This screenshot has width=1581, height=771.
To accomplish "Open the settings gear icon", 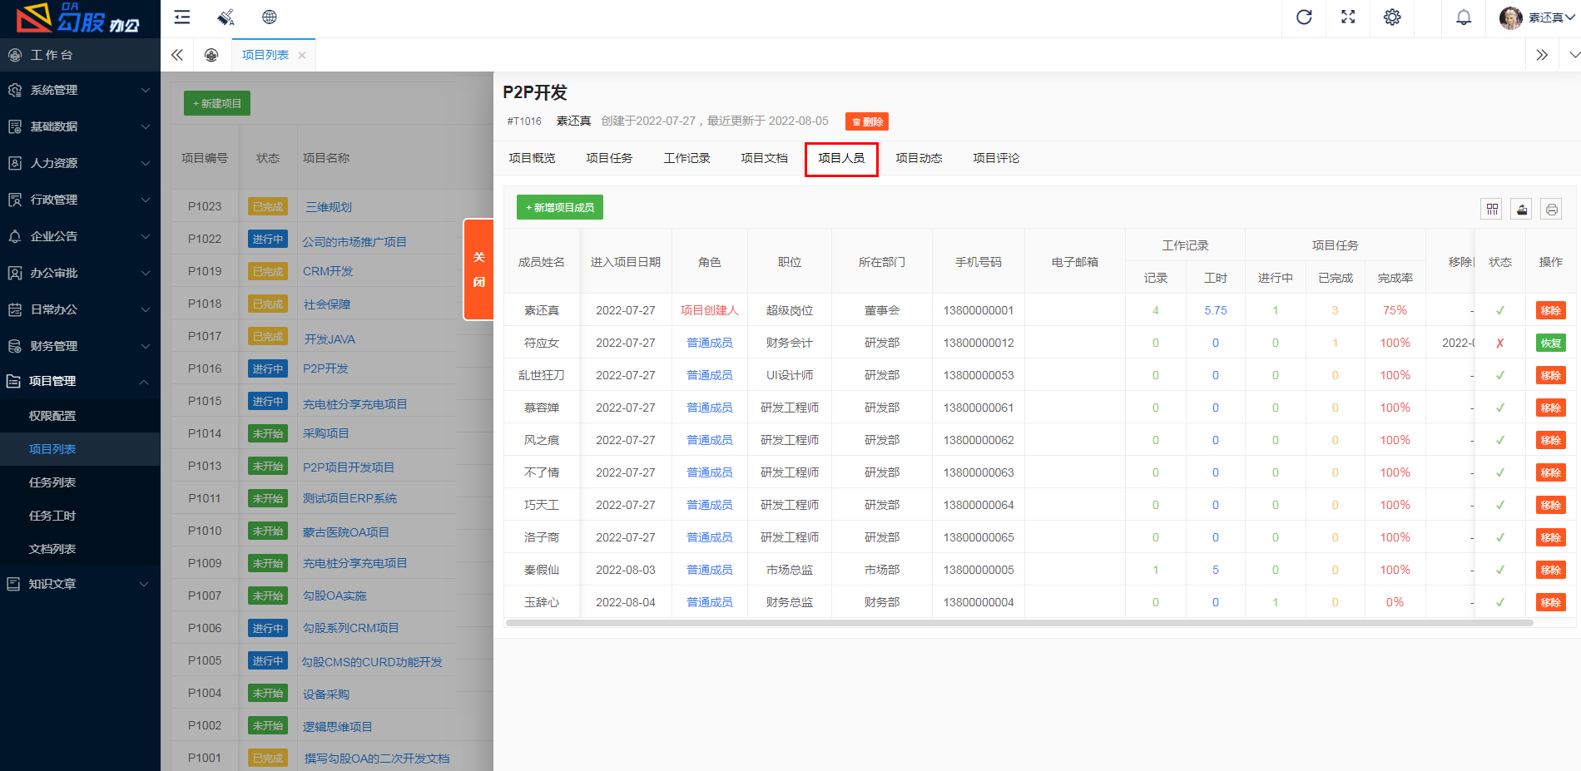I will 1392,17.
